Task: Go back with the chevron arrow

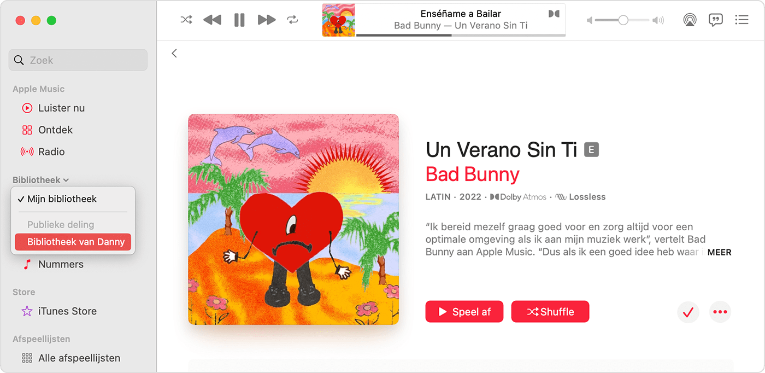Action: [x=174, y=53]
